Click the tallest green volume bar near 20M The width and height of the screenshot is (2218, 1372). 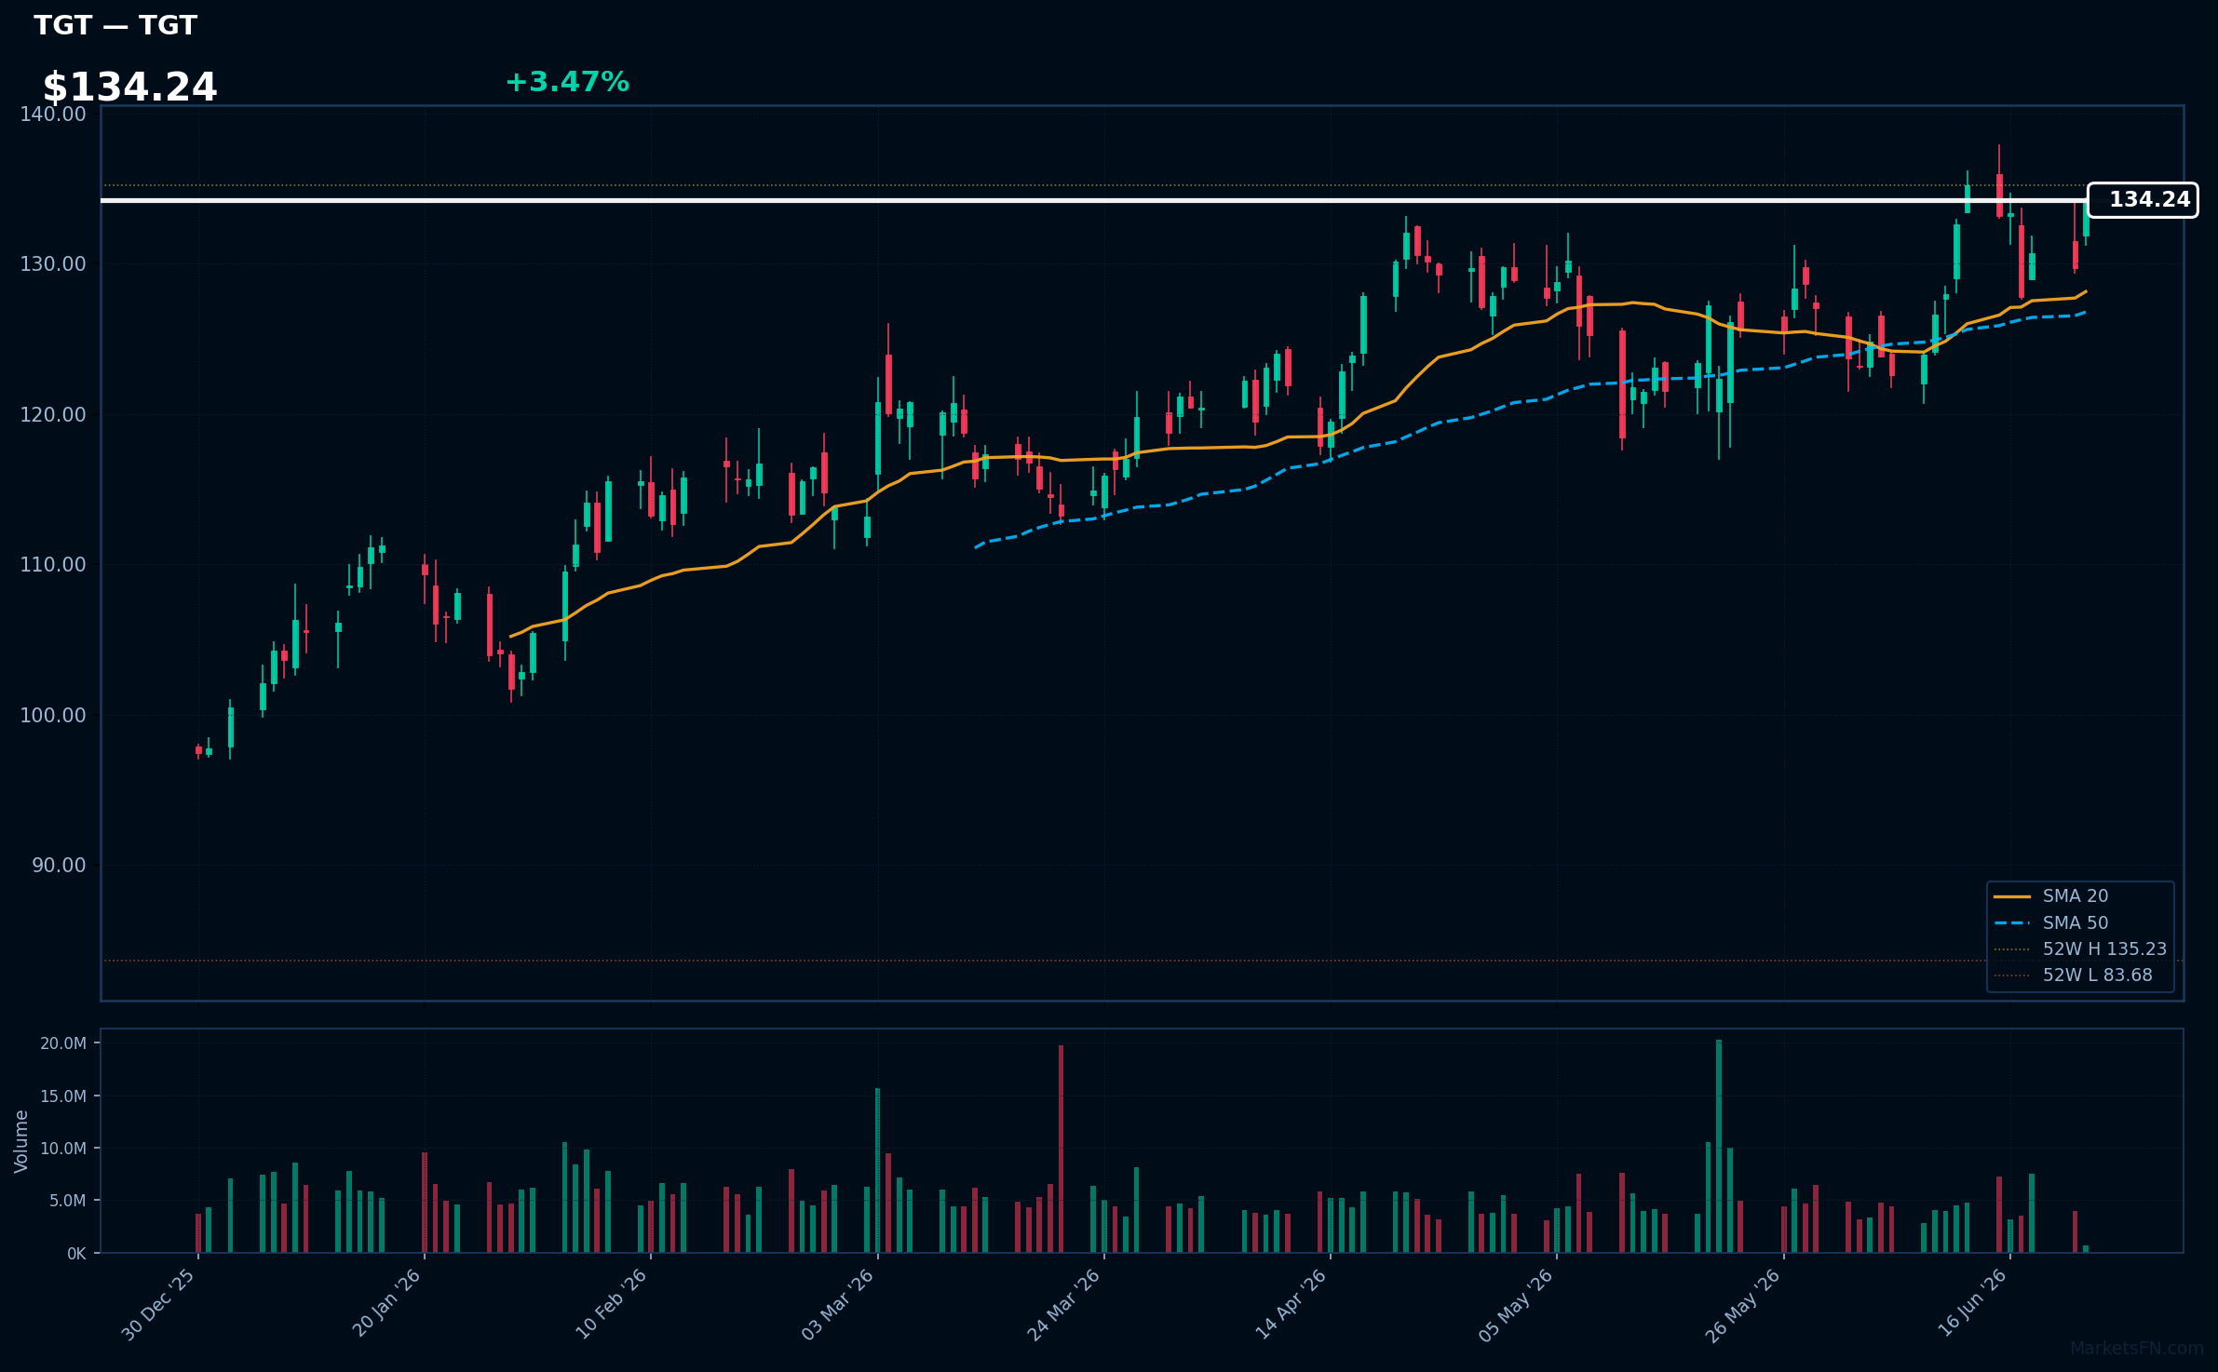point(1719,1147)
